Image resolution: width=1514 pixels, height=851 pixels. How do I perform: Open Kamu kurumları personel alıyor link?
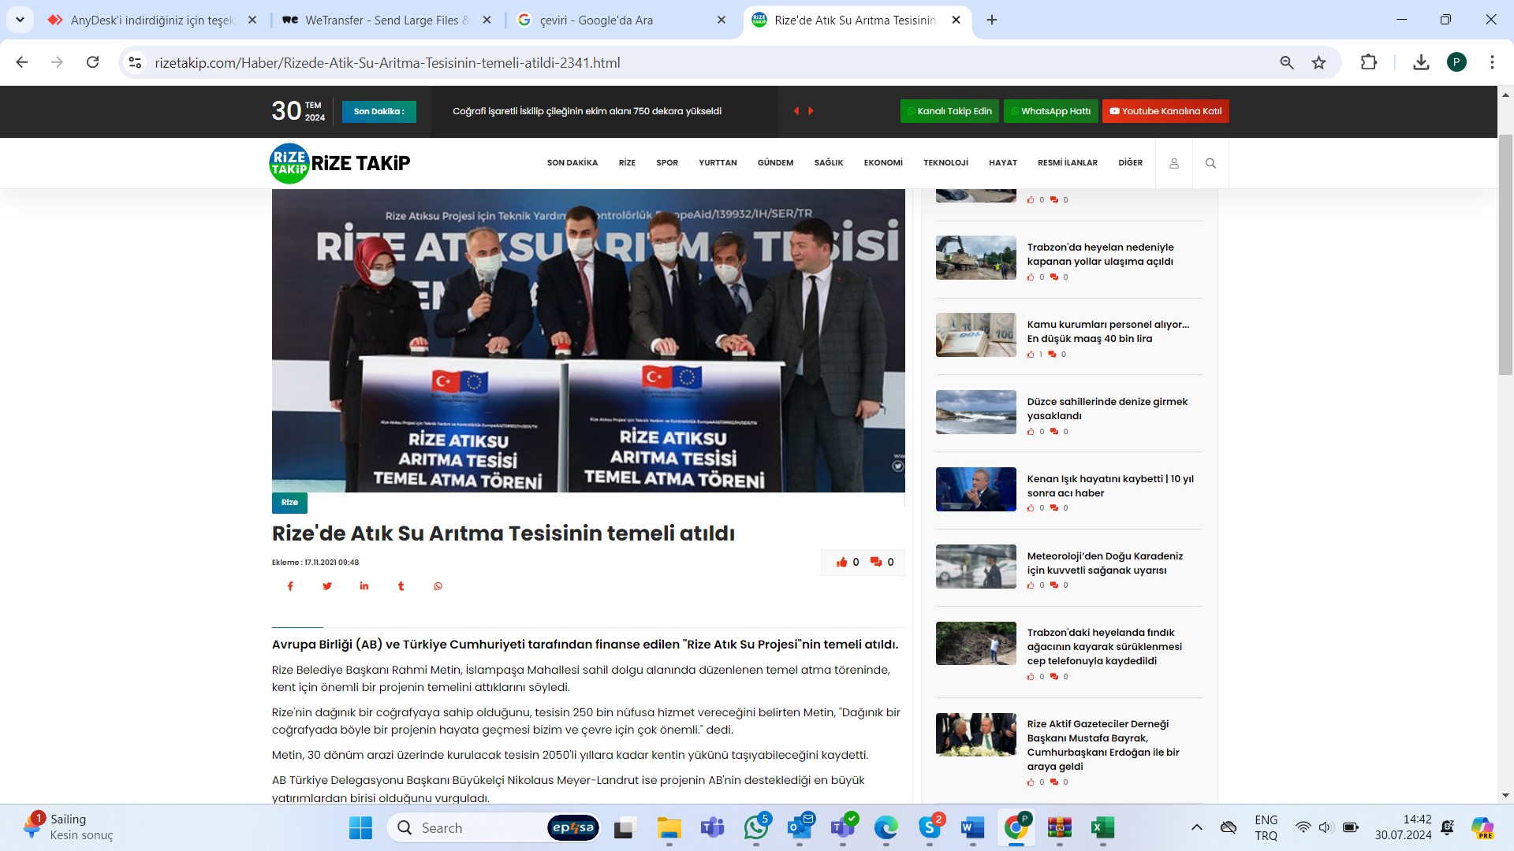[1108, 331]
